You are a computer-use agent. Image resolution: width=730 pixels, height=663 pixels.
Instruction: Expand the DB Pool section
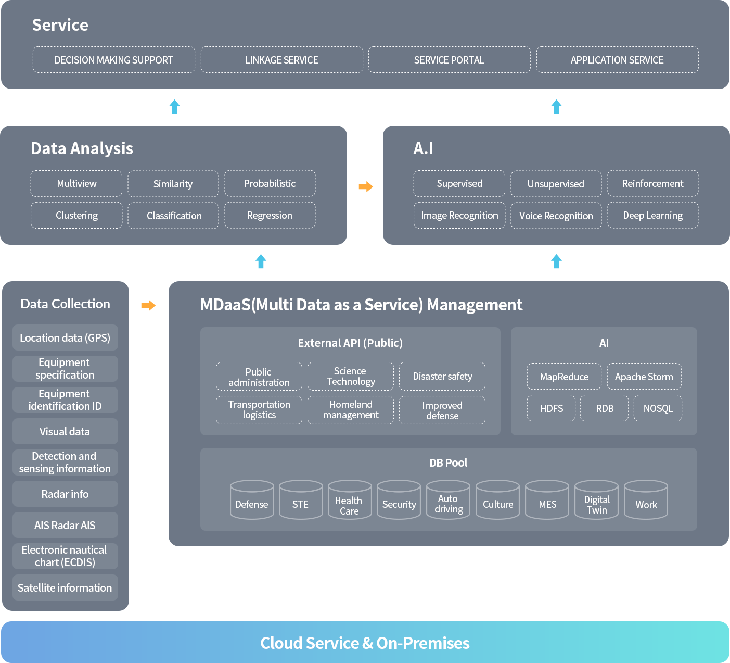(x=449, y=462)
